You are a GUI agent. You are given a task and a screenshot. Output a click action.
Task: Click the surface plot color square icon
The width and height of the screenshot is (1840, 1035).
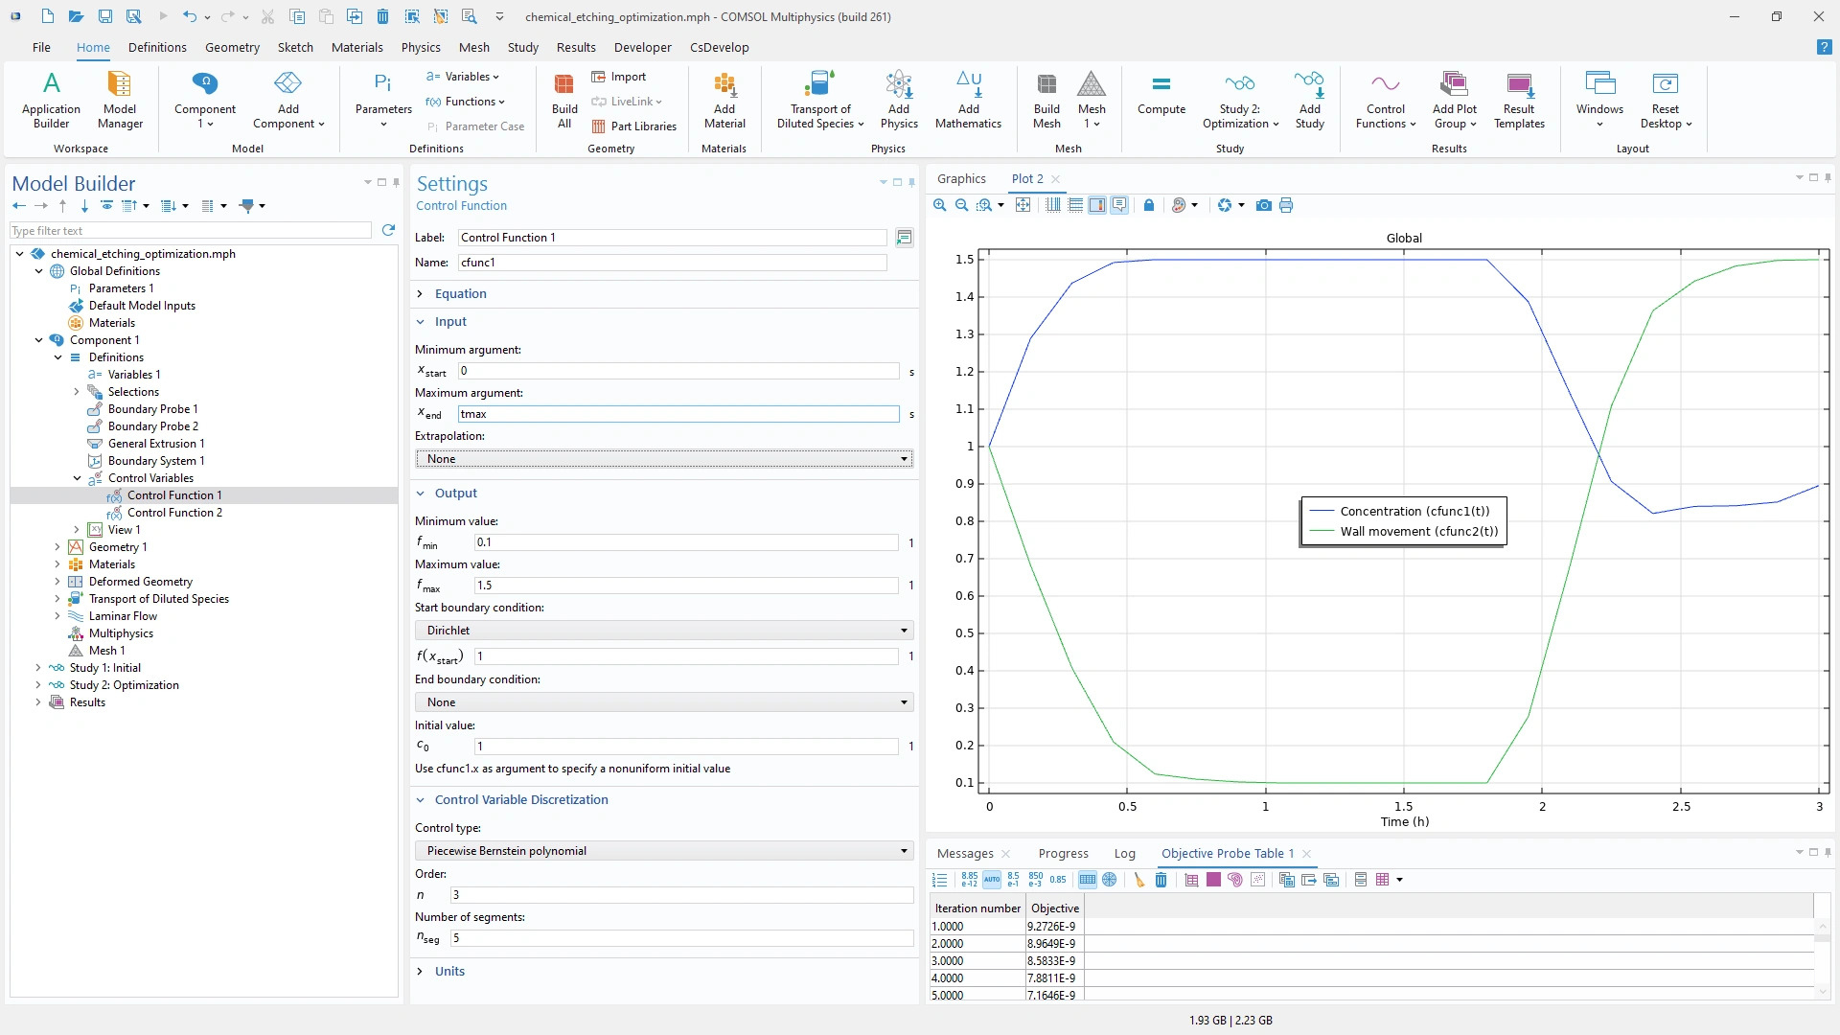pos(1213,880)
